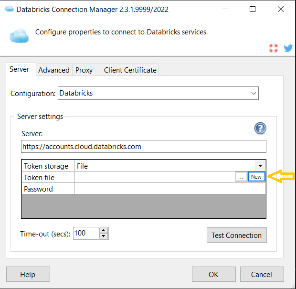Click the Token file value cell
296x289 pixels.
click(x=154, y=177)
